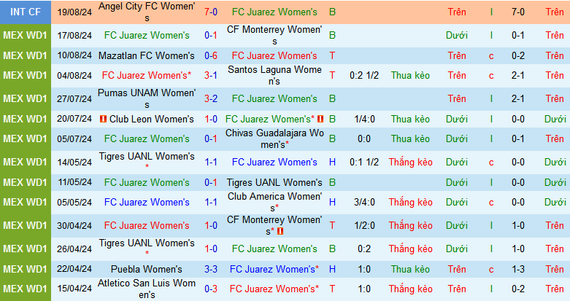Screen dimensions: 570x301
Task: Open Chivas Guadalajara Women's team link
Action: pyautogui.click(x=274, y=138)
